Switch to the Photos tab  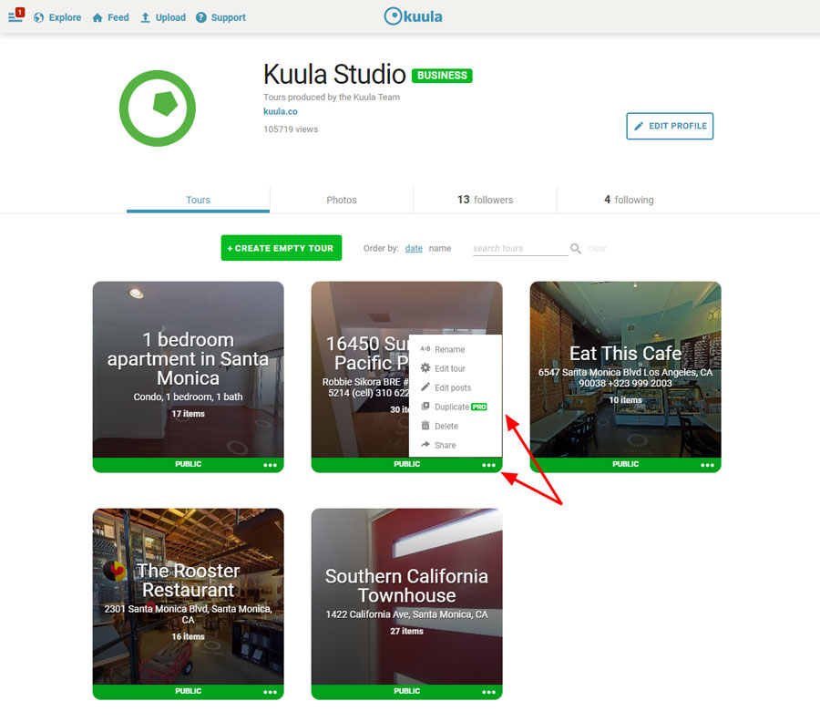click(342, 200)
